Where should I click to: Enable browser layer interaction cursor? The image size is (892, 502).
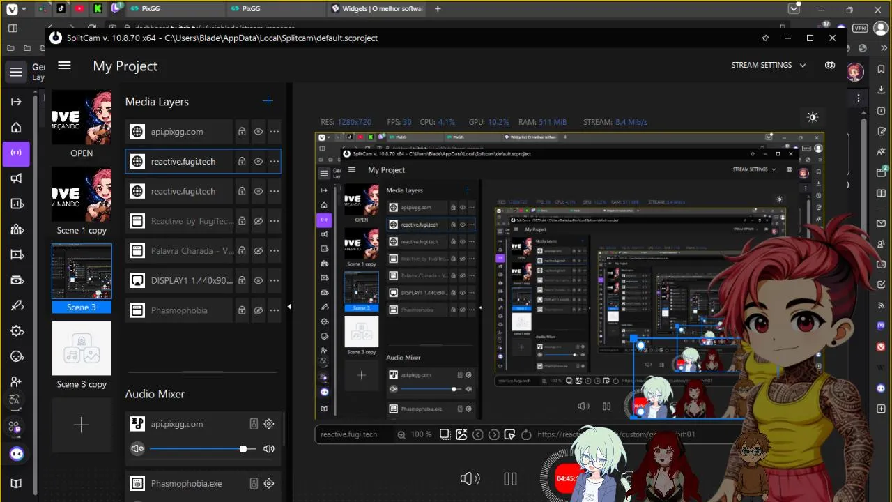509,434
